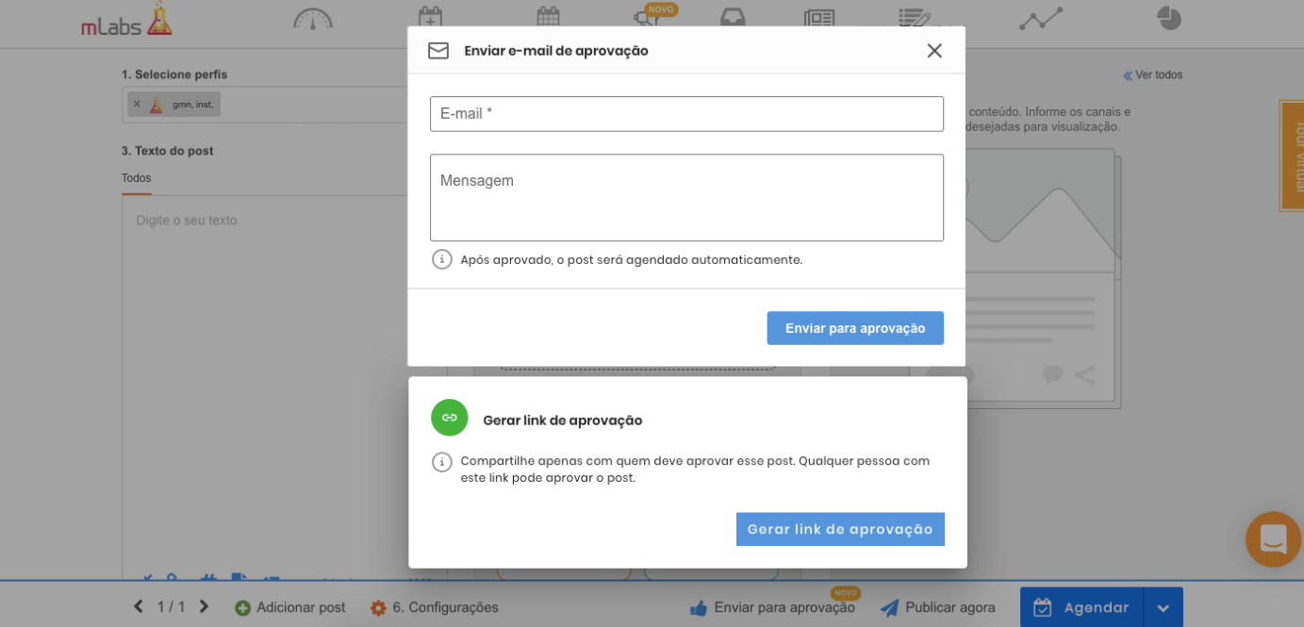Click the '3. Texto do post' label
The width and height of the screenshot is (1304, 627).
(168, 151)
